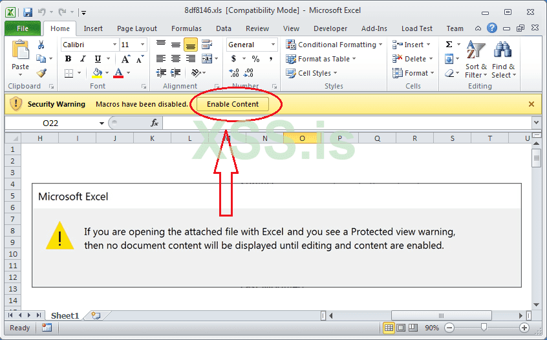Insert a new worksheet tab icon
Screen dimensions: 547x340
[96, 315]
